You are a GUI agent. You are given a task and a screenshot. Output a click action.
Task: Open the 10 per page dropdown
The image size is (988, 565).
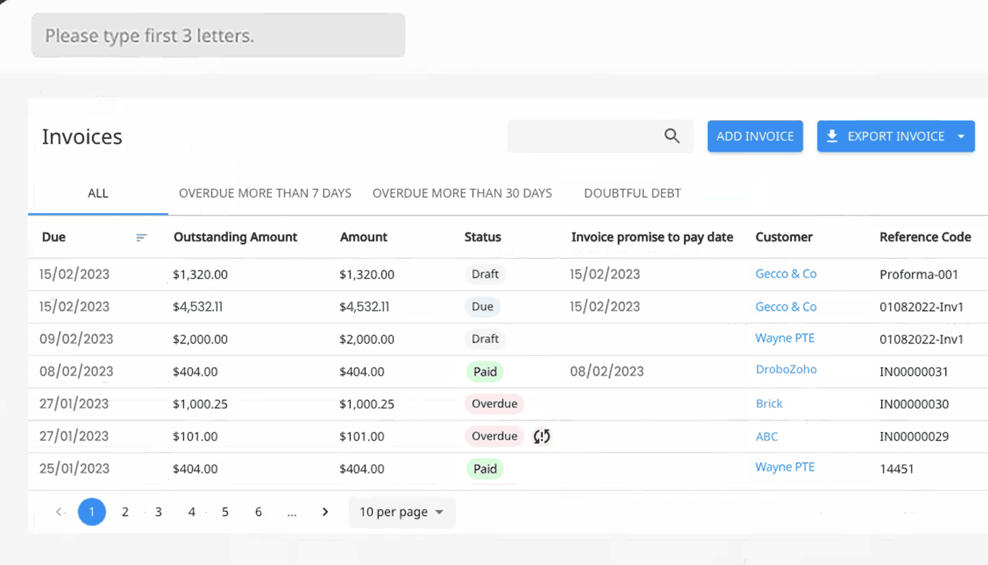click(401, 512)
